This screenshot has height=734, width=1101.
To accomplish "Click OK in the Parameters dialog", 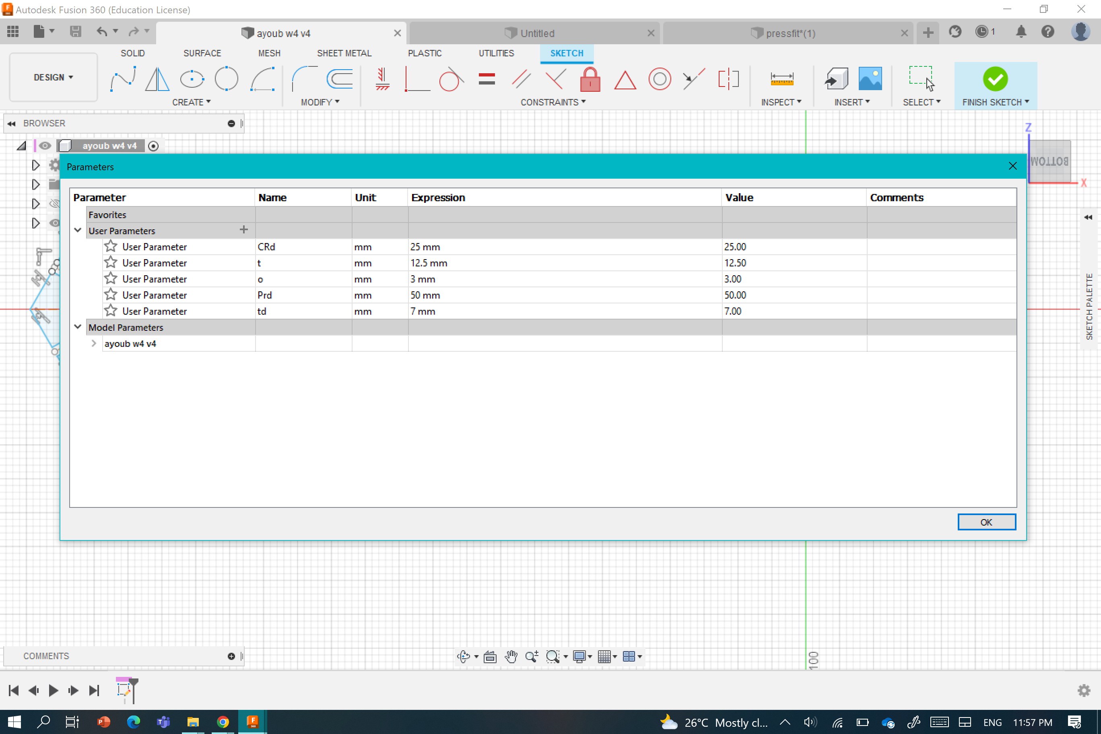I will (986, 522).
